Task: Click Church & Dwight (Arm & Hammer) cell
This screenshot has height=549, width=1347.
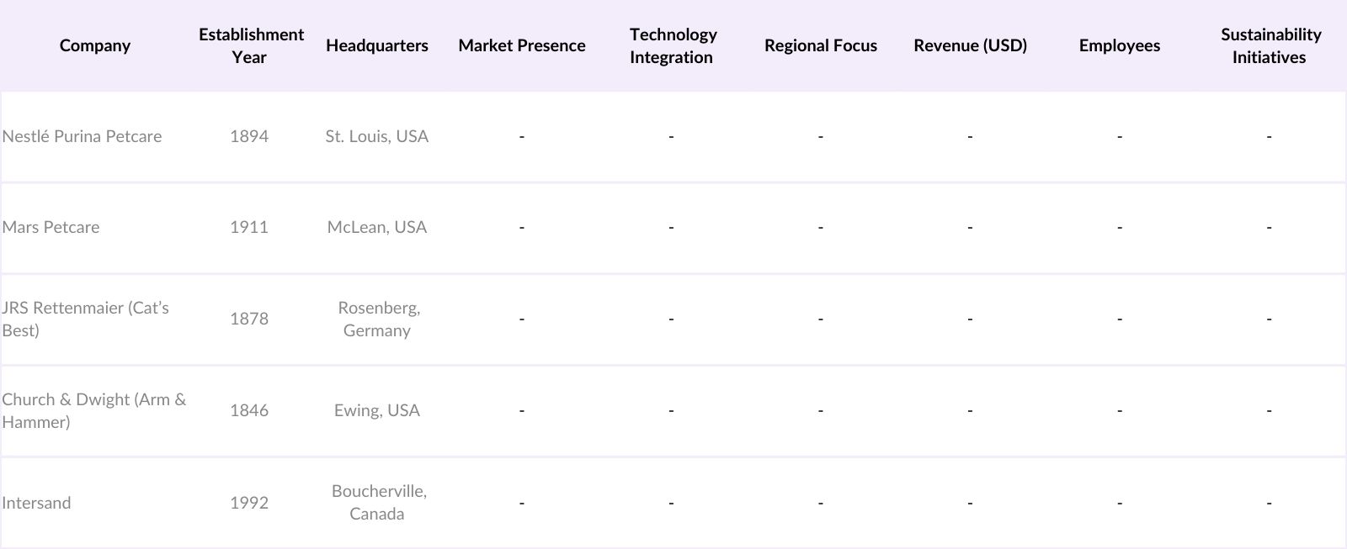Action: coord(93,410)
